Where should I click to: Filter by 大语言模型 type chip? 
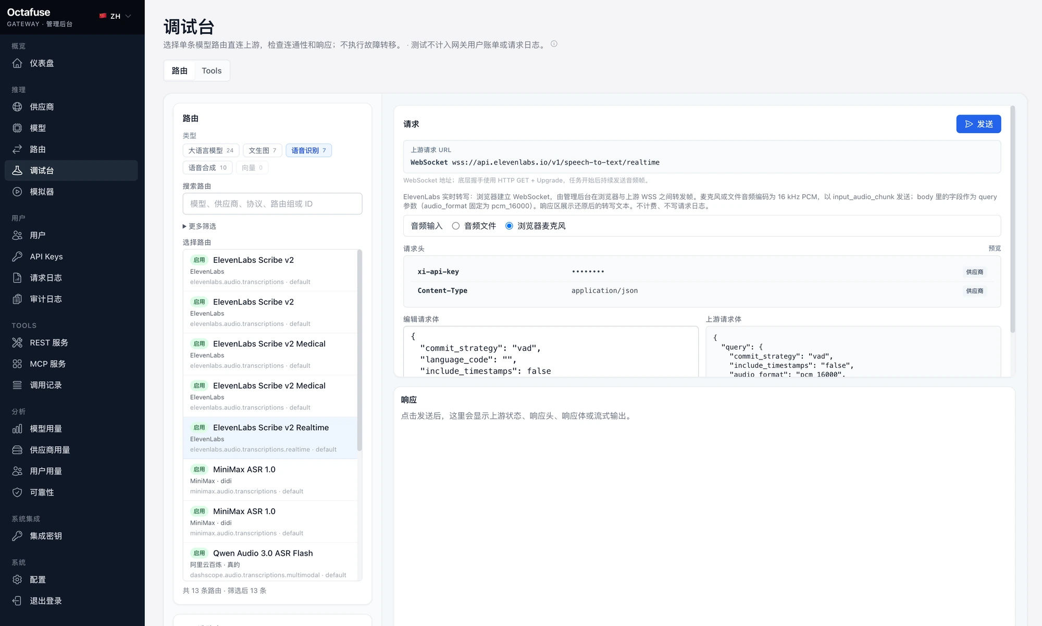[211, 150]
